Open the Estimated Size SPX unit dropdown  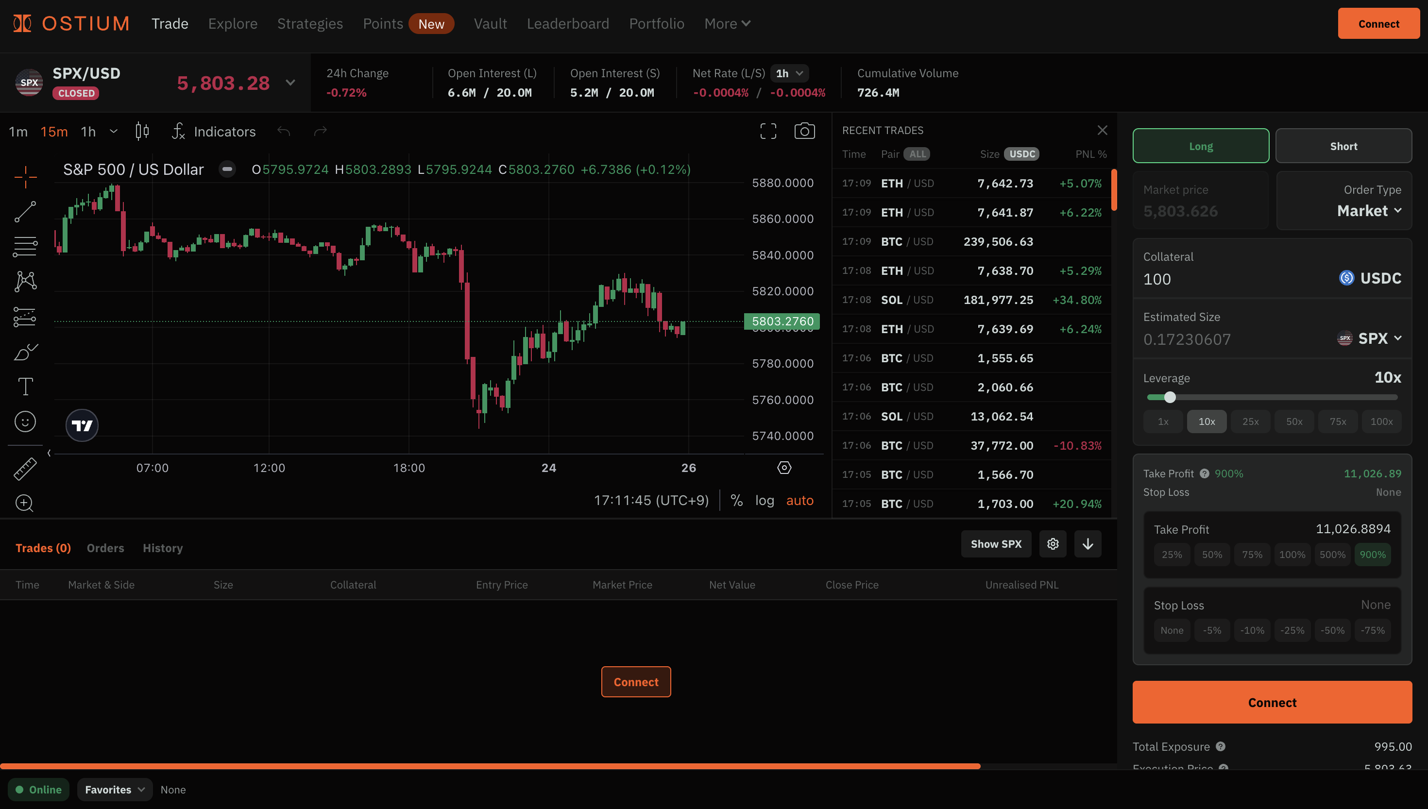pos(1369,338)
